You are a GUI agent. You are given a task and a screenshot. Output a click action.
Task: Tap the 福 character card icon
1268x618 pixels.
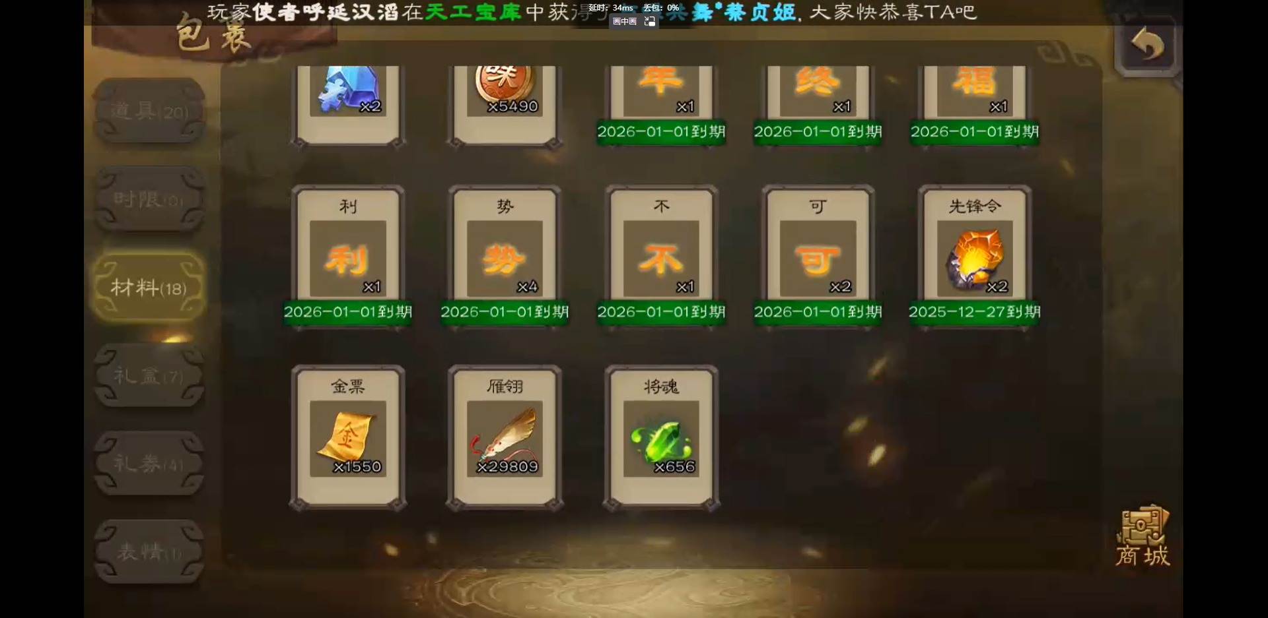(x=975, y=91)
